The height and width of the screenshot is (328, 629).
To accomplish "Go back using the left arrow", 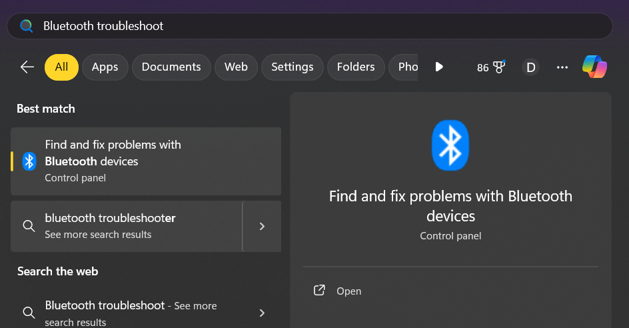I will point(27,67).
